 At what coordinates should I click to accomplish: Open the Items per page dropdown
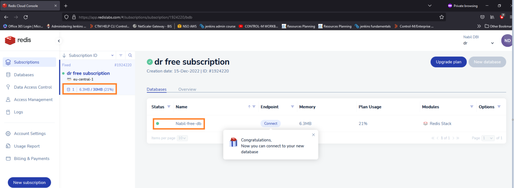pos(183,138)
